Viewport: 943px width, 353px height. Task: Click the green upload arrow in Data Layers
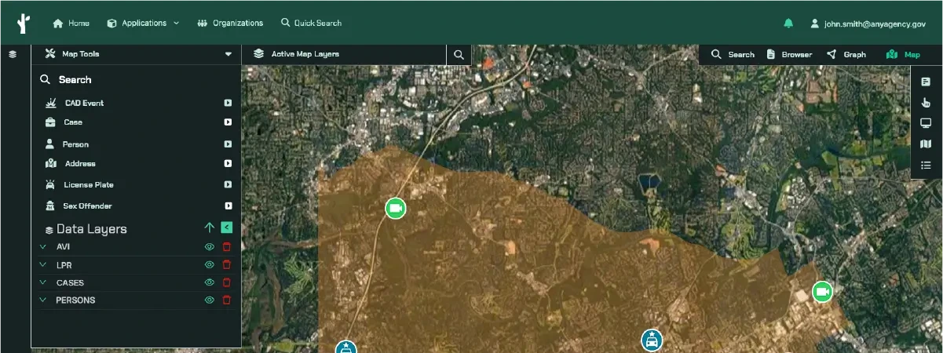[x=209, y=228]
